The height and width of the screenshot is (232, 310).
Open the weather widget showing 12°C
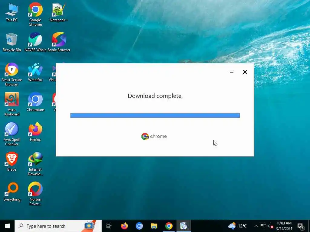[237, 226]
